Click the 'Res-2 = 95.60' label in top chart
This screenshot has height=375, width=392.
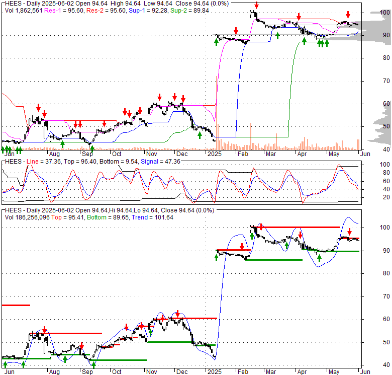[x=106, y=11]
